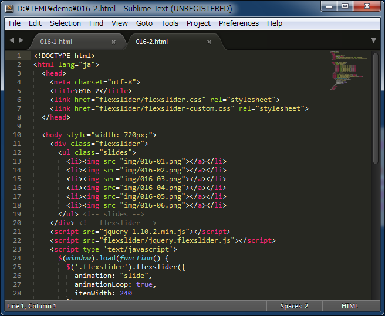This screenshot has height=316, width=385.
Task: Close the 016-1.html tab
Action: pos(113,42)
